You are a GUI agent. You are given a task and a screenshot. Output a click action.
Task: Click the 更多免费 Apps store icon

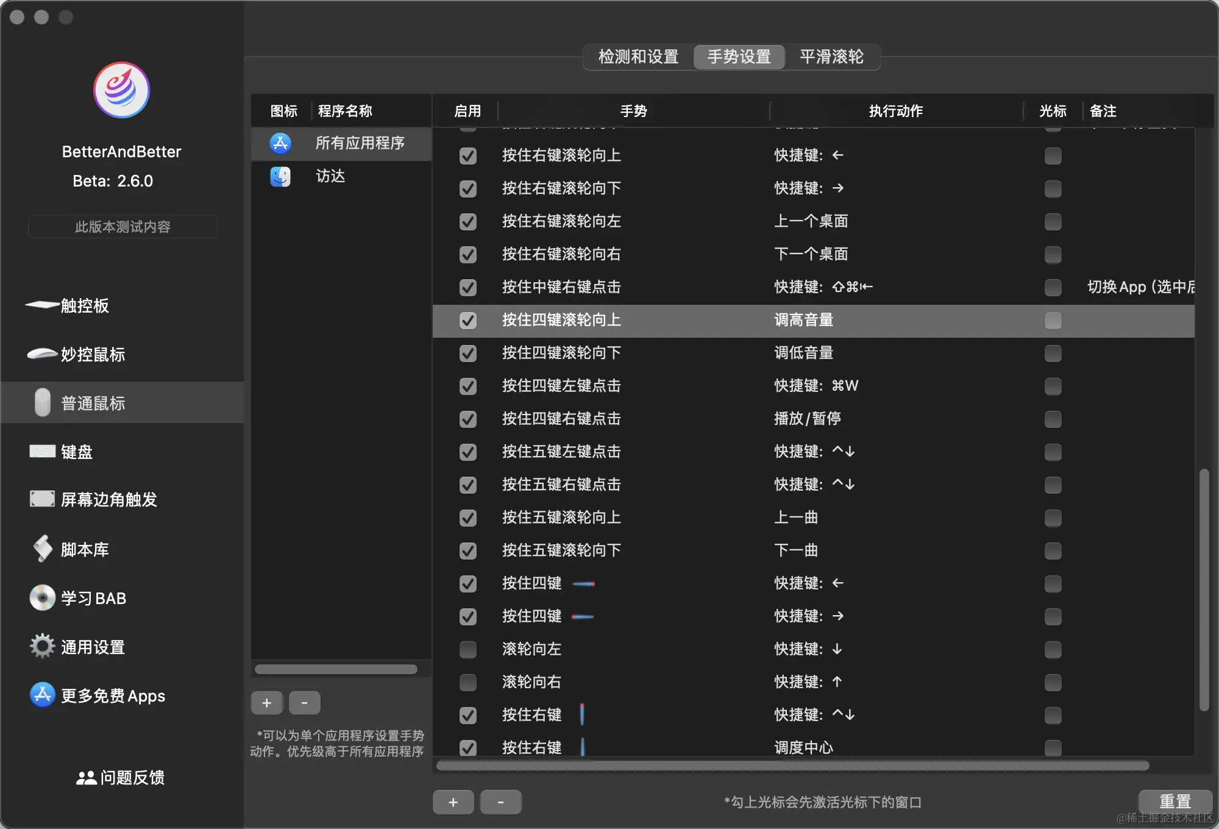click(x=43, y=695)
